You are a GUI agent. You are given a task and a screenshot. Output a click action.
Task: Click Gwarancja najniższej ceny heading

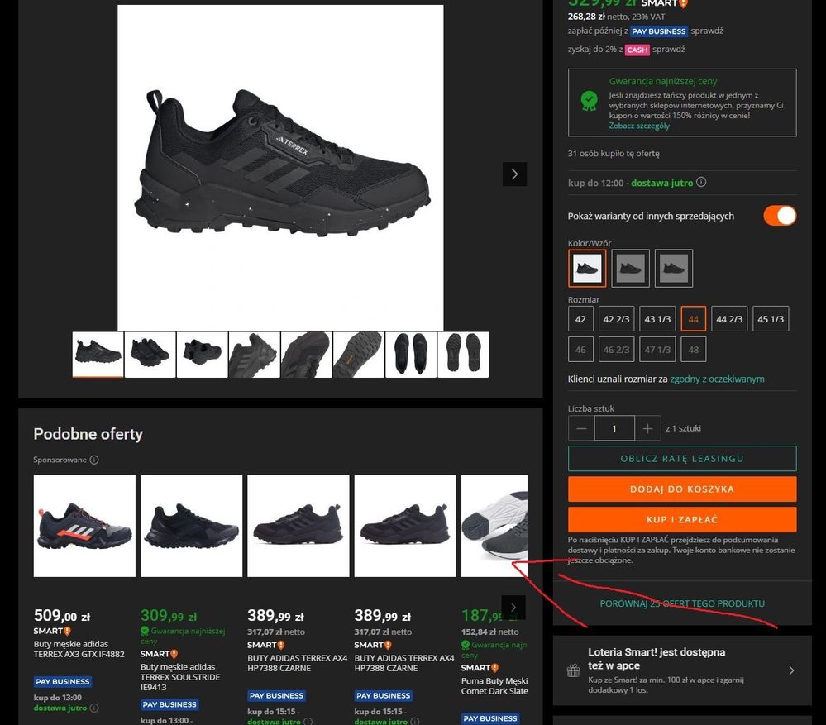coord(662,81)
